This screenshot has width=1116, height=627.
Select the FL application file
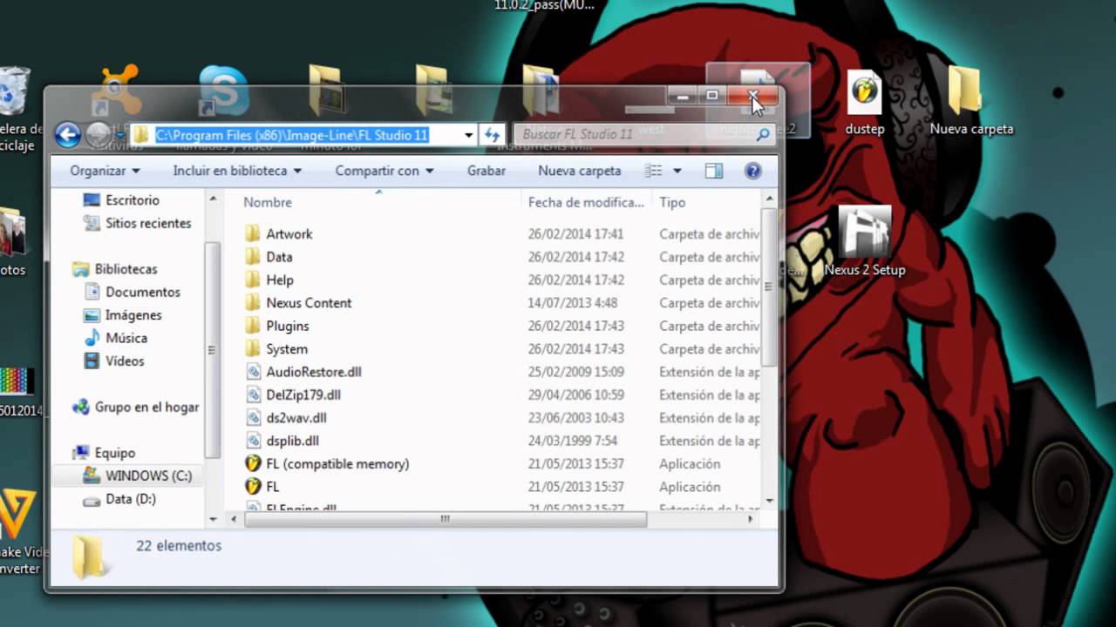click(273, 487)
